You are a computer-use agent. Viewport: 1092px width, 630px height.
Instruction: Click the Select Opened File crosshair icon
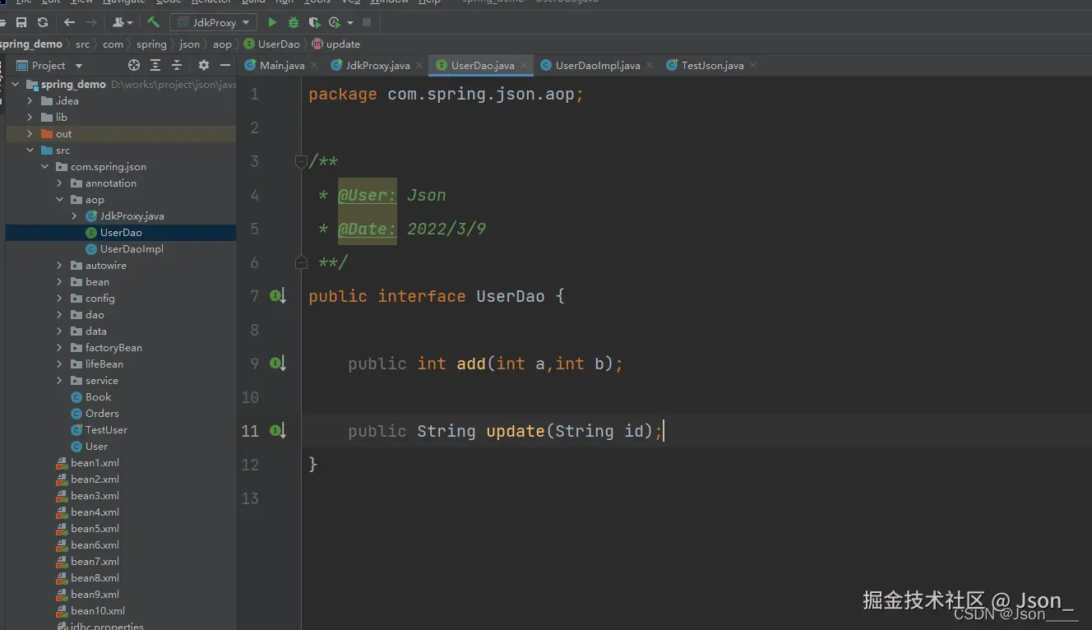pos(134,65)
